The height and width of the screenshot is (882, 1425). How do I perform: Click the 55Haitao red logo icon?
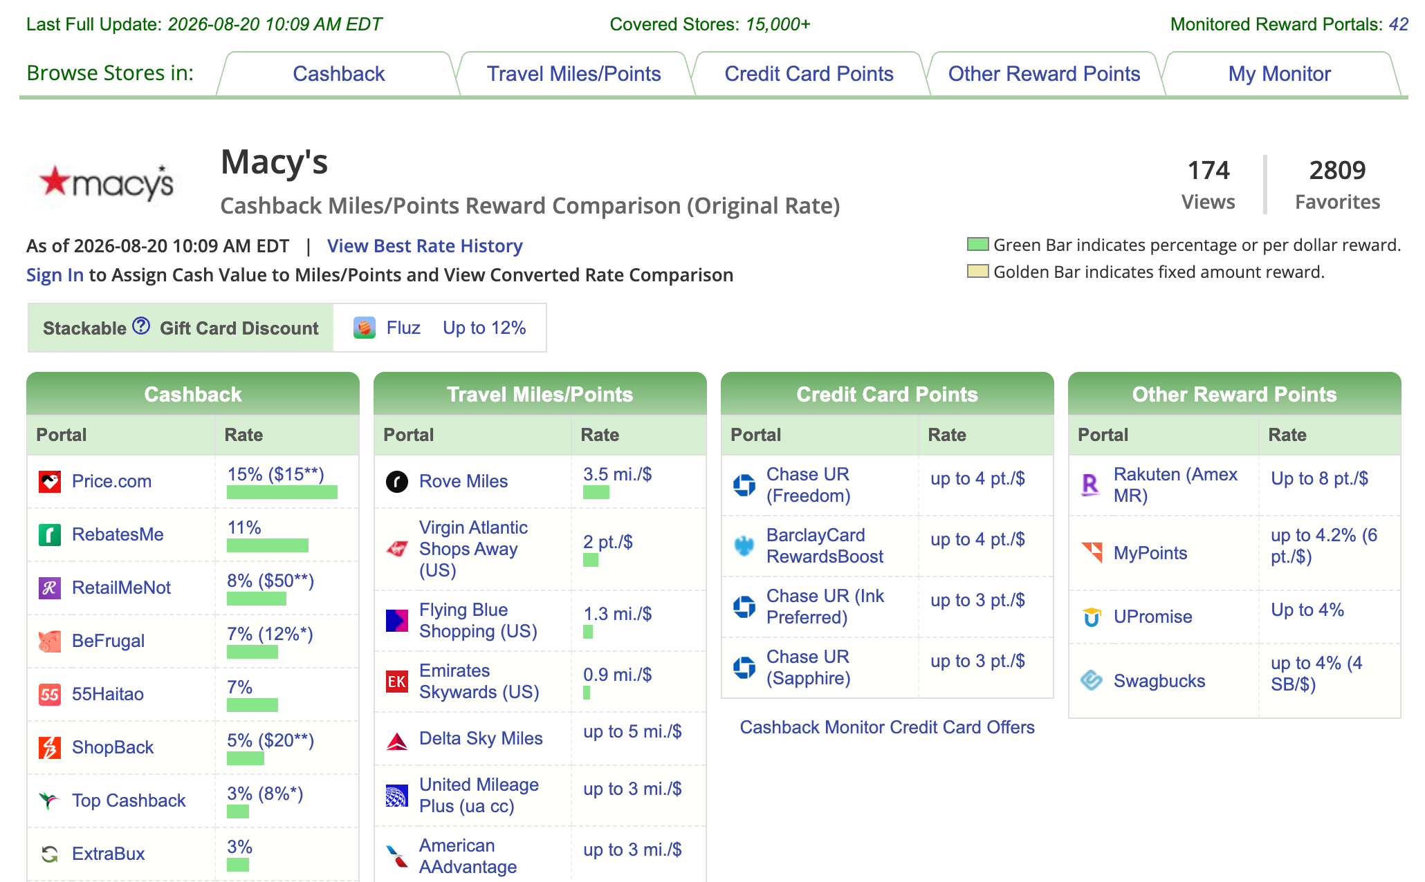tap(50, 695)
